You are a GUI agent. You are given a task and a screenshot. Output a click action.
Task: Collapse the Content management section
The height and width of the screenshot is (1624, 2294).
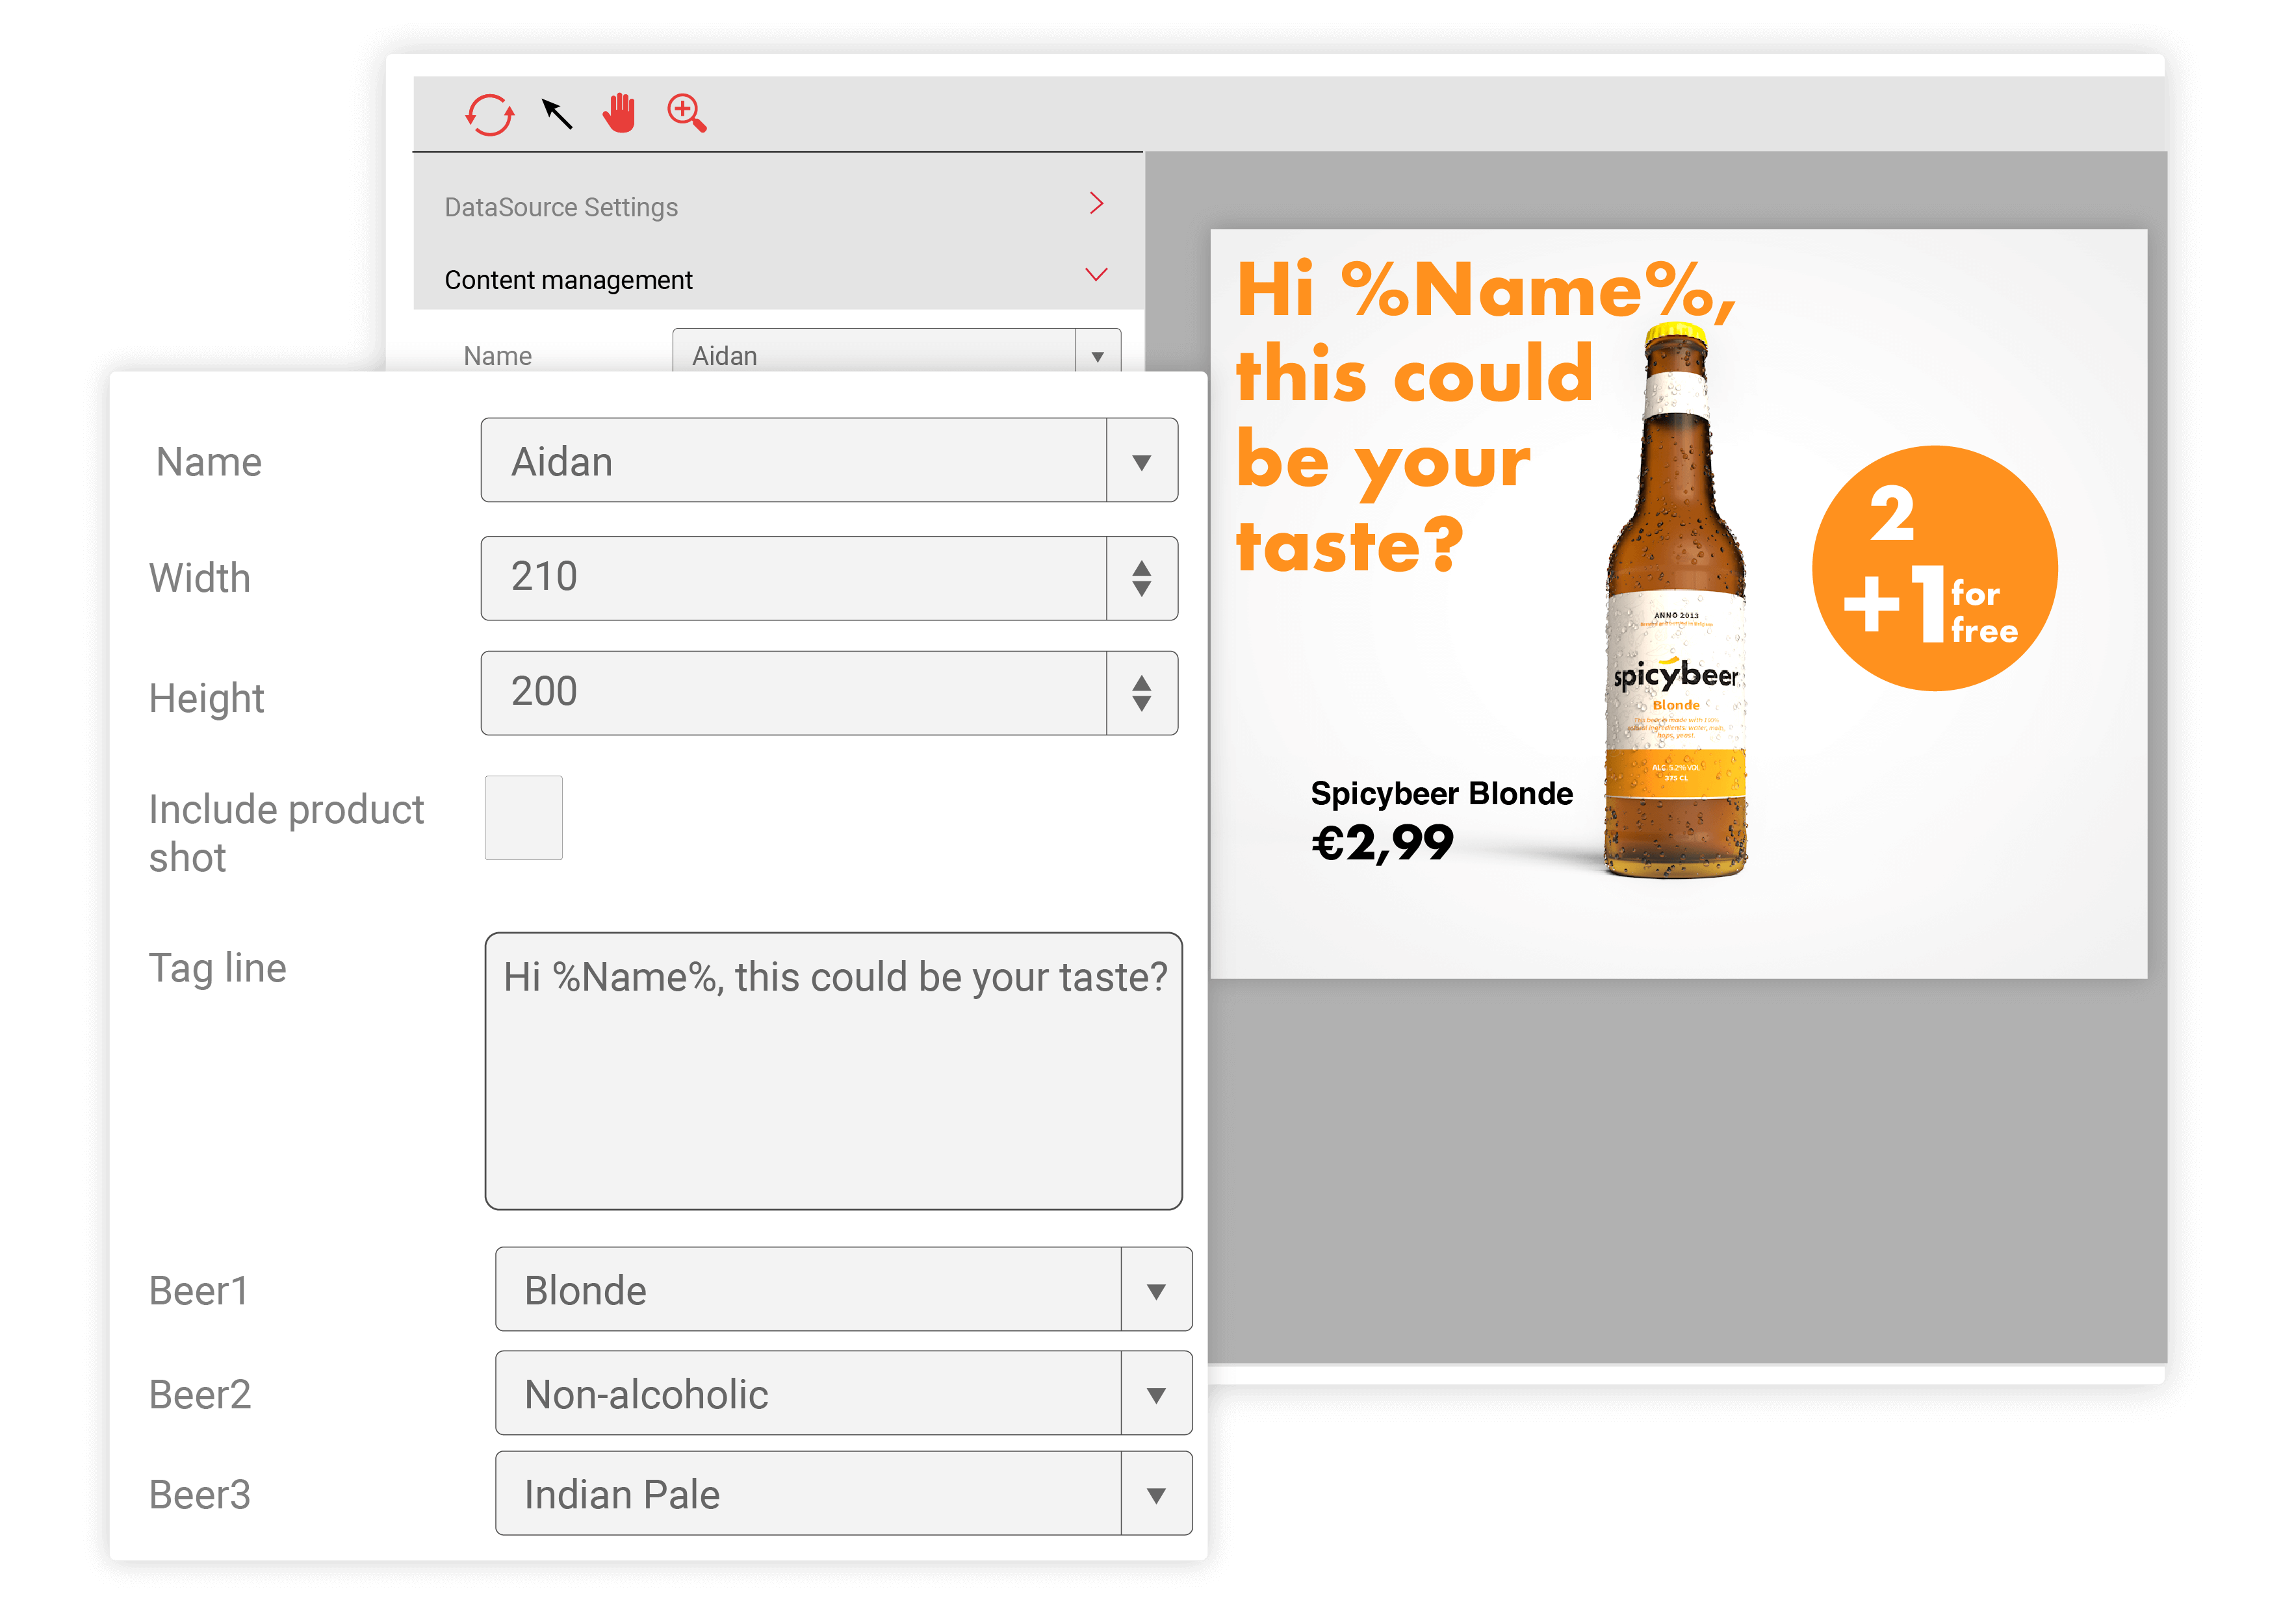(x=1096, y=274)
